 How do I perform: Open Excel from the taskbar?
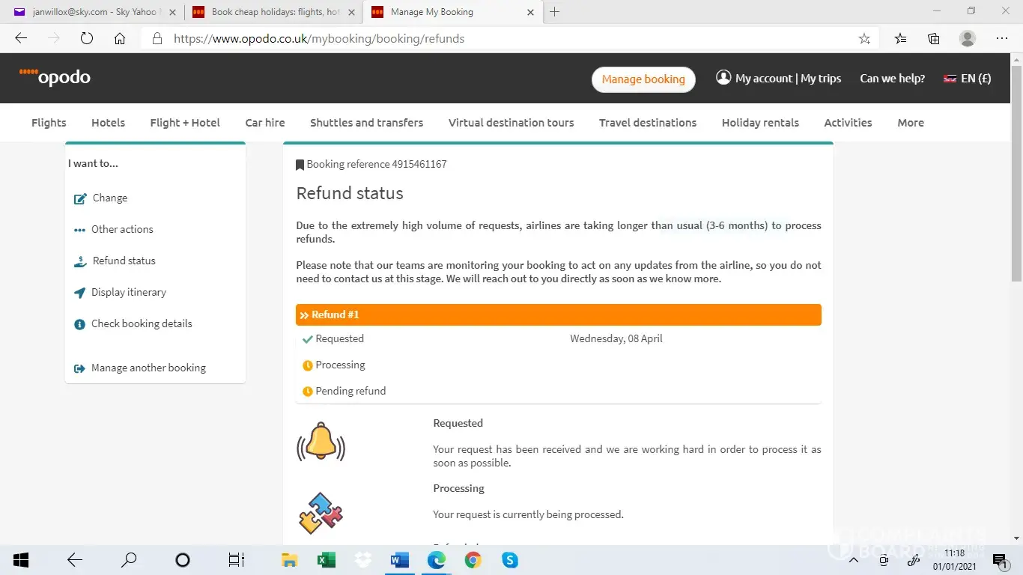click(x=327, y=560)
